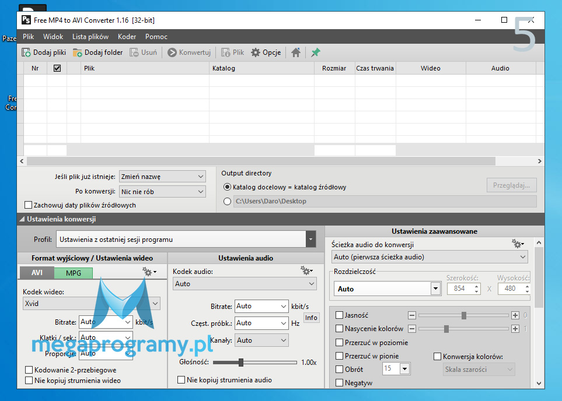
Task: Click the Dodaj pliki toolbar icon
Action: pyautogui.click(x=26, y=52)
